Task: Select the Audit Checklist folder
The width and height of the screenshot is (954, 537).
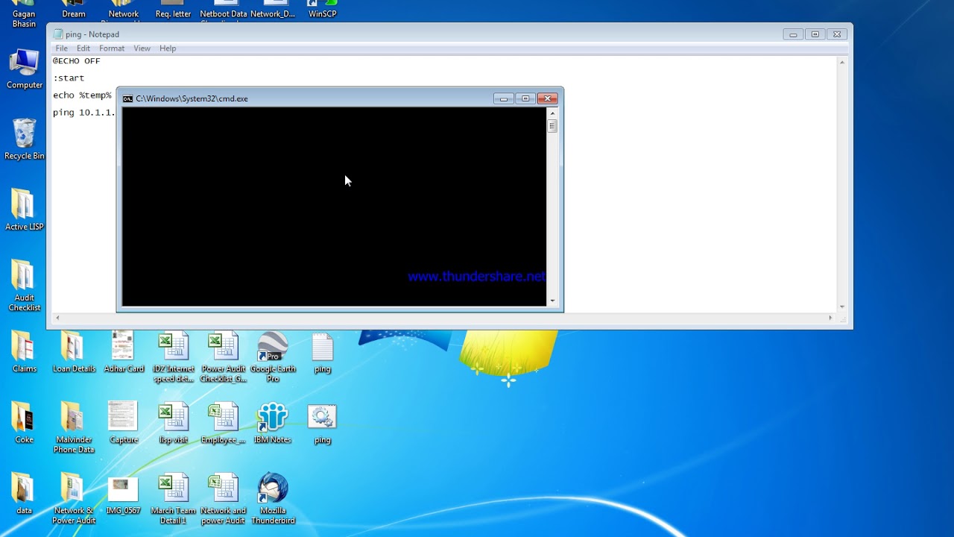Action: (24, 286)
